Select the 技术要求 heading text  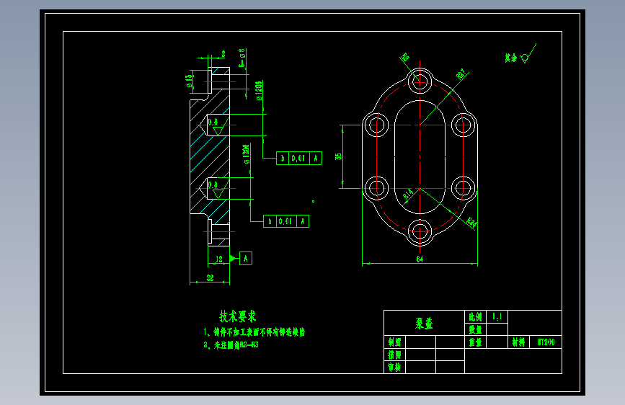pos(238,316)
